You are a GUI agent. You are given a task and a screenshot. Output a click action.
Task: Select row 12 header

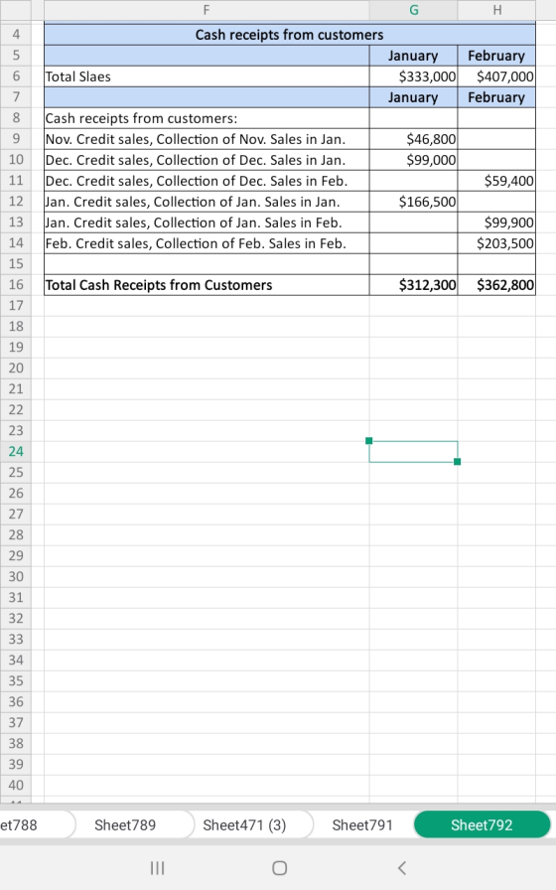pos(16,202)
